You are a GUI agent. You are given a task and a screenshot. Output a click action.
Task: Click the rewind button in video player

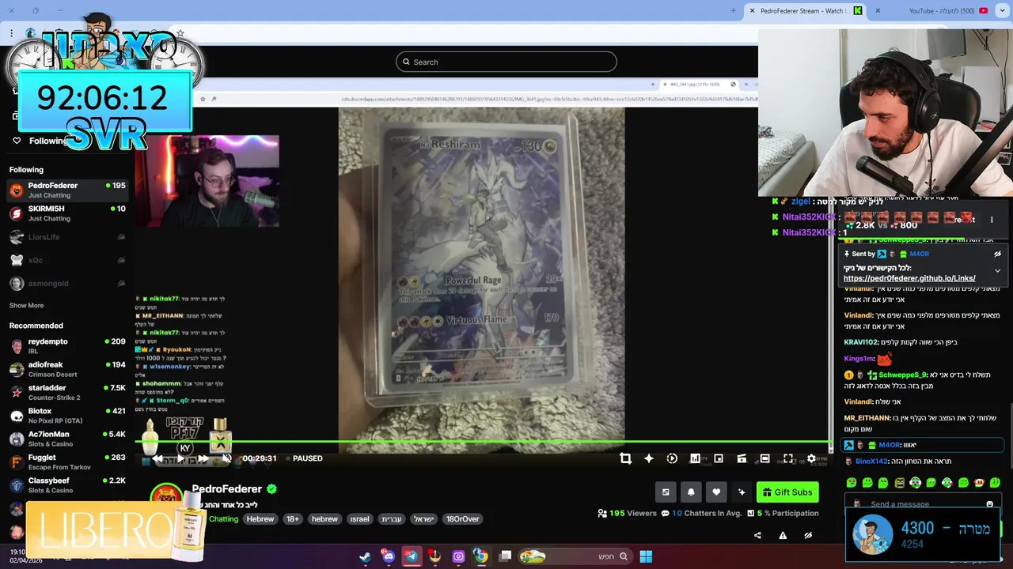click(157, 458)
